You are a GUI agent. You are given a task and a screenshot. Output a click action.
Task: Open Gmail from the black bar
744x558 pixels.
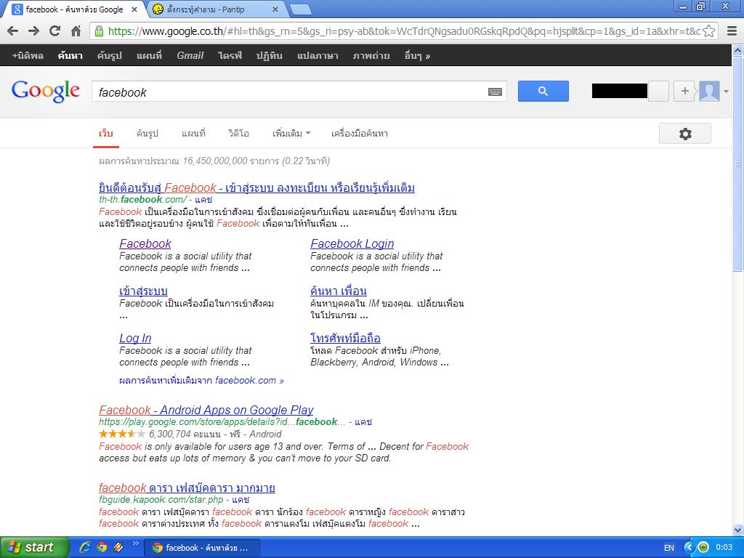[x=190, y=55]
